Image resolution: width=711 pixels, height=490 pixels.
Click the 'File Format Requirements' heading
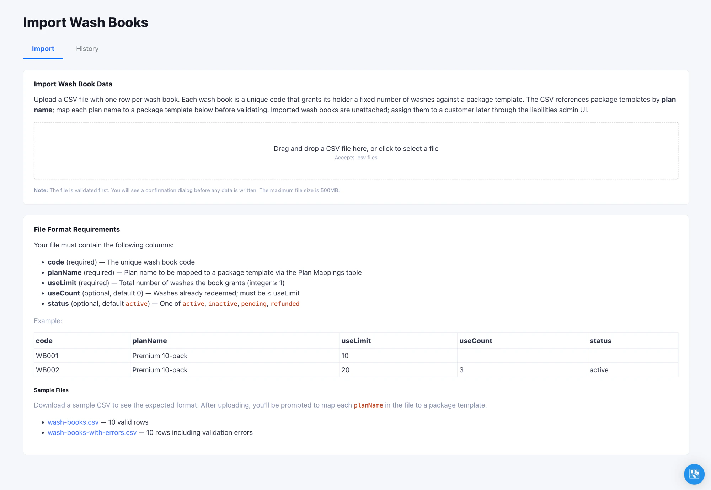click(x=77, y=229)
